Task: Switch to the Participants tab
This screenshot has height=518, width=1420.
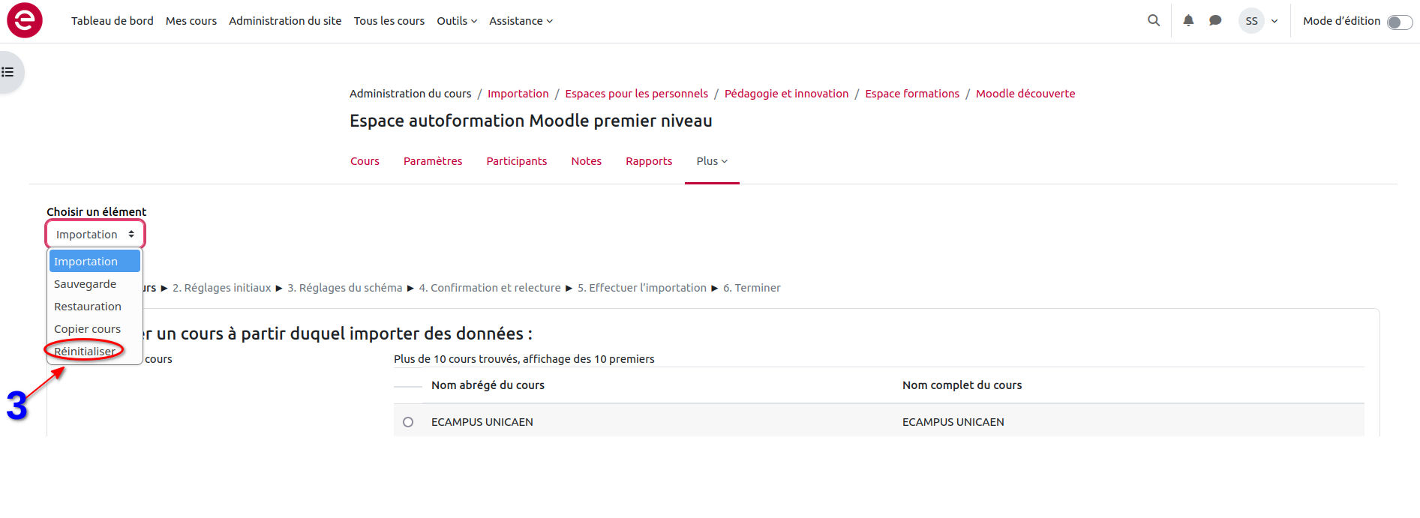Action: pyautogui.click(x=516, y=161)
